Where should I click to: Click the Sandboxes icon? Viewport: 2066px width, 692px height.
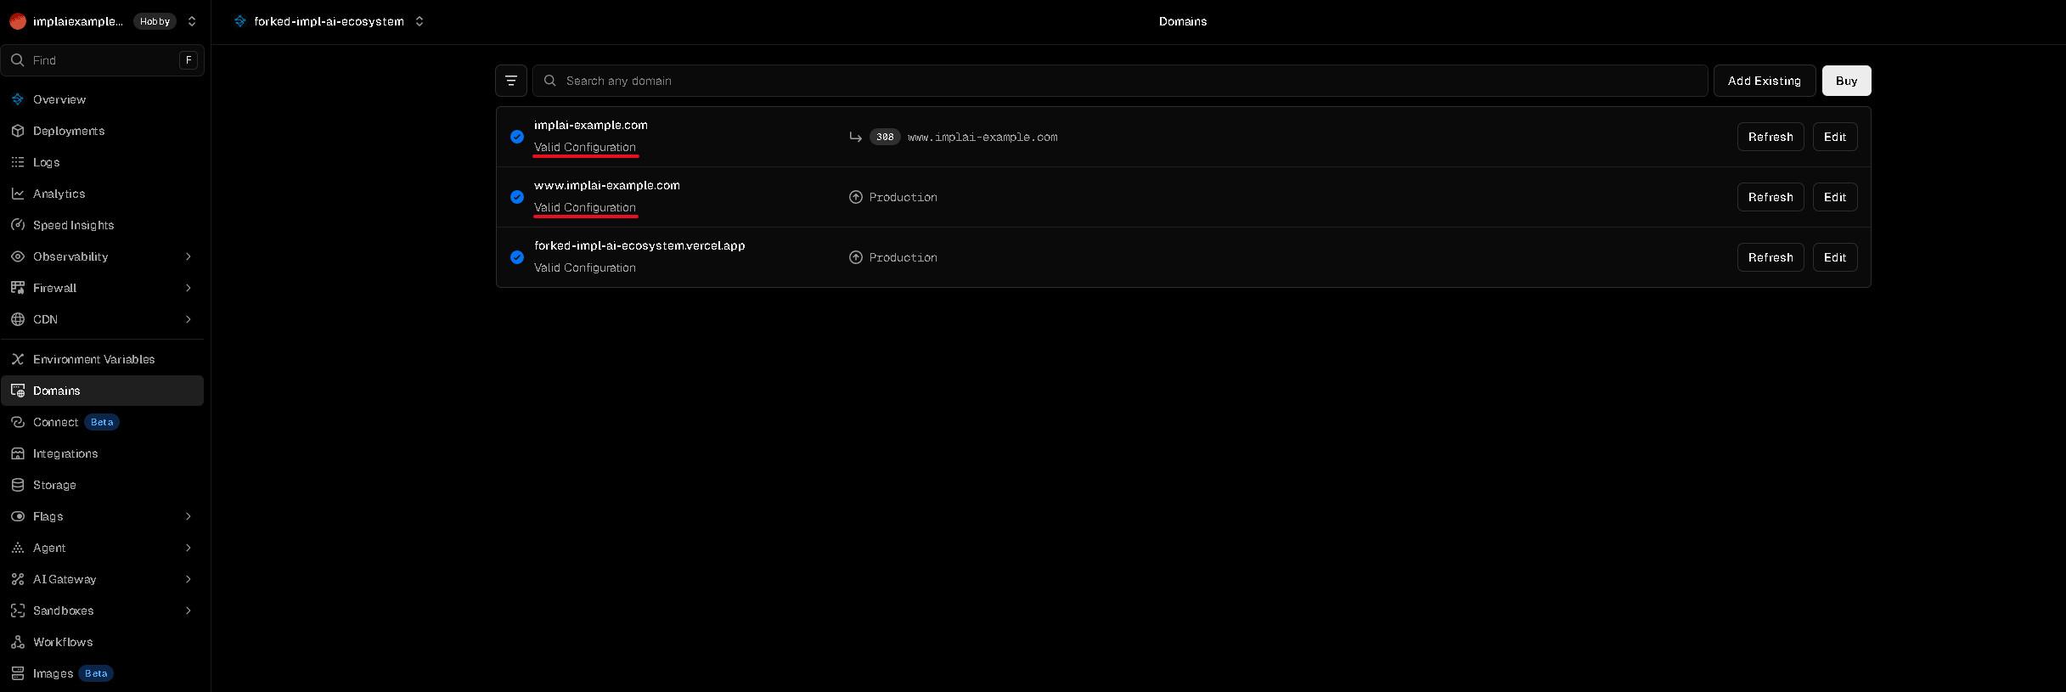(18, 610)
